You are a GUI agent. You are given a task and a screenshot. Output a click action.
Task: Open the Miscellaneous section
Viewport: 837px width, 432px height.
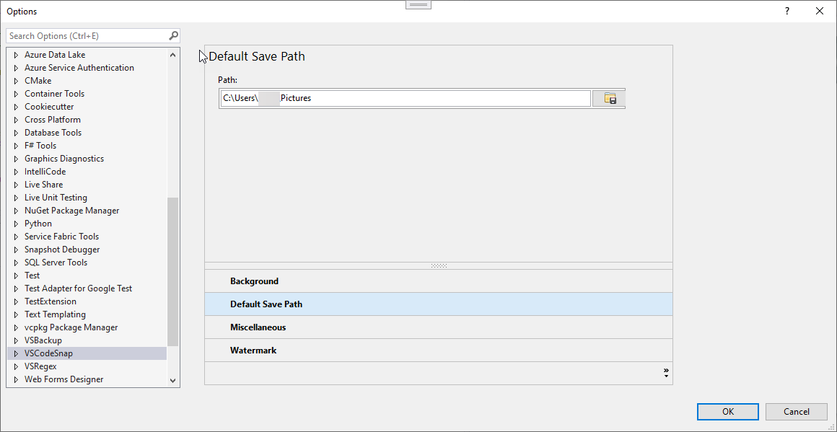(258, 327)
